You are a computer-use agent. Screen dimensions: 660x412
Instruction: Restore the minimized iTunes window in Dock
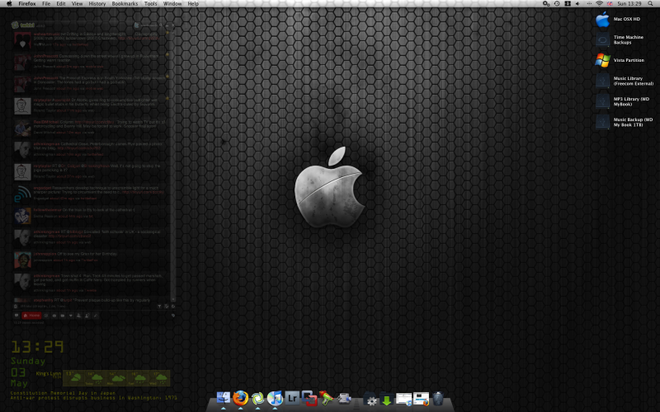[x=403, y=399]
